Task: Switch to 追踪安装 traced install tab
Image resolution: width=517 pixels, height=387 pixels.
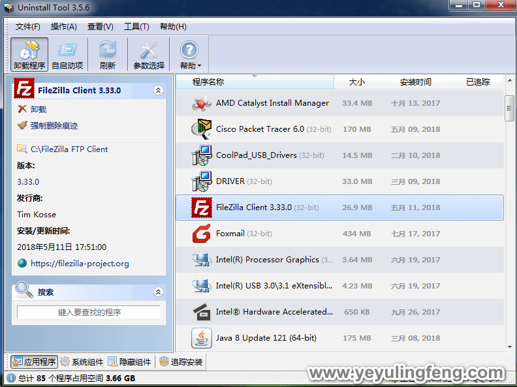Action: [x=181, y=362]
